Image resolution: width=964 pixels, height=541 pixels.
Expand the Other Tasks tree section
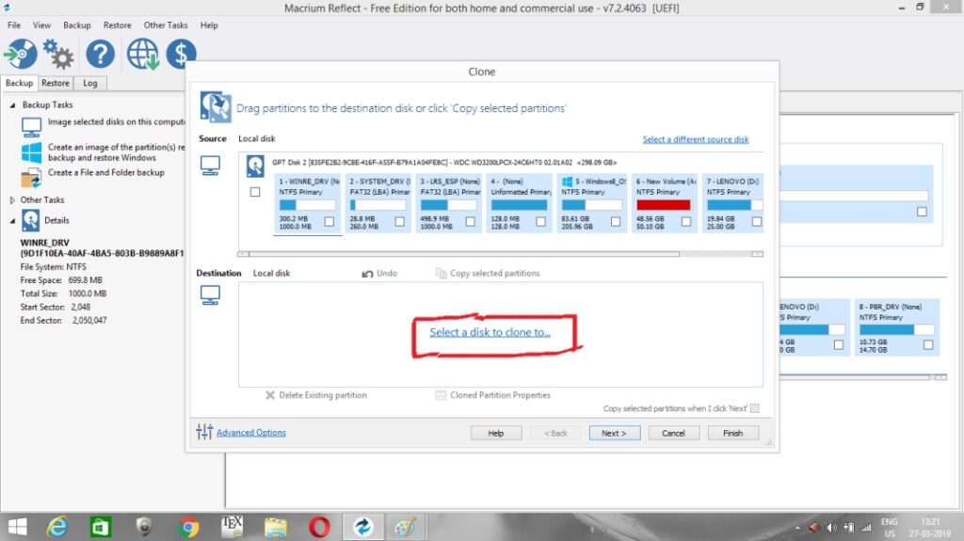tap(12, 199)
